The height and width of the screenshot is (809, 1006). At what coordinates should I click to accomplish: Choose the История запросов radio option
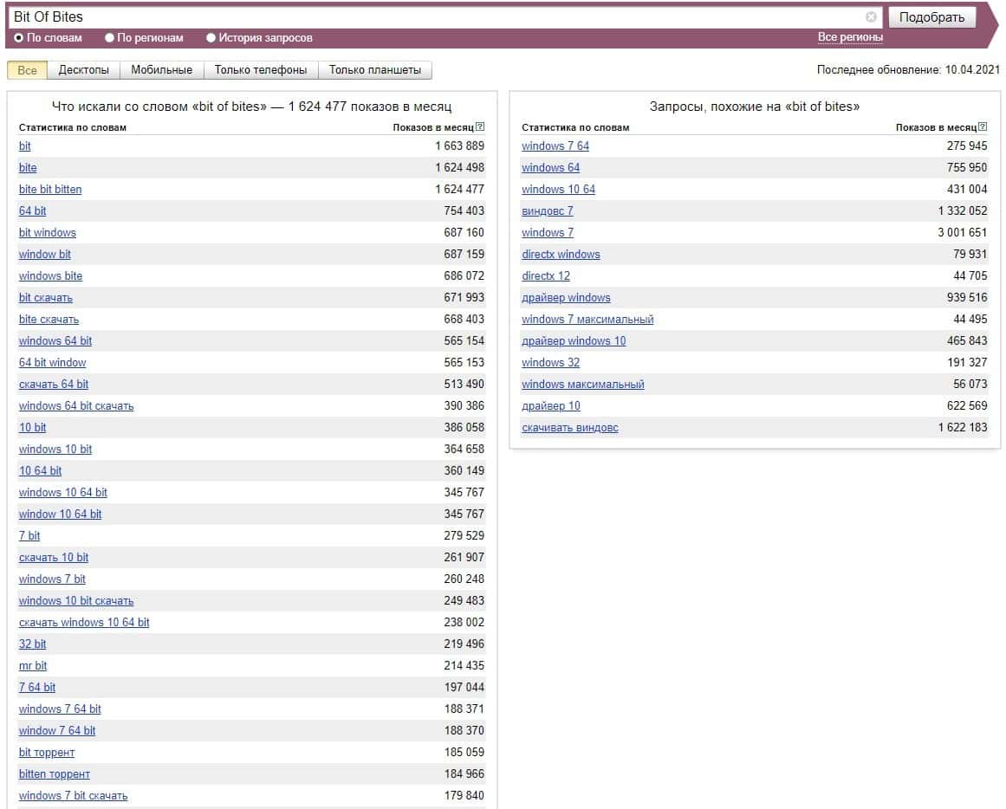211,38
